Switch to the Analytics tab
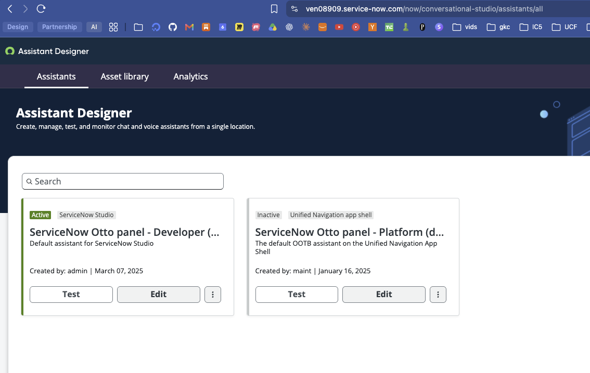590x373 pixels. (x=191, y=77)
